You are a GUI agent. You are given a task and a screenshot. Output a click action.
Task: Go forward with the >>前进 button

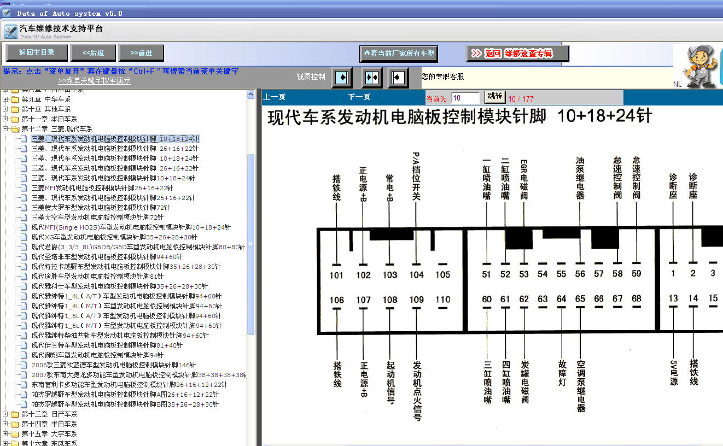click(x=141, y=53)
